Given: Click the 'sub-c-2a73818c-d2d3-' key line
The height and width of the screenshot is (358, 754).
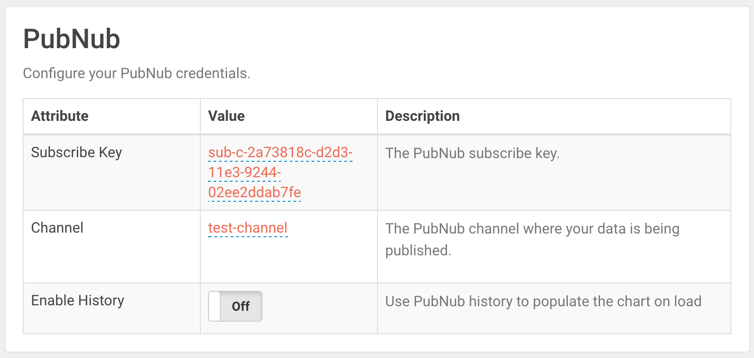Looking at the screenshot, I should coord(280,153).
